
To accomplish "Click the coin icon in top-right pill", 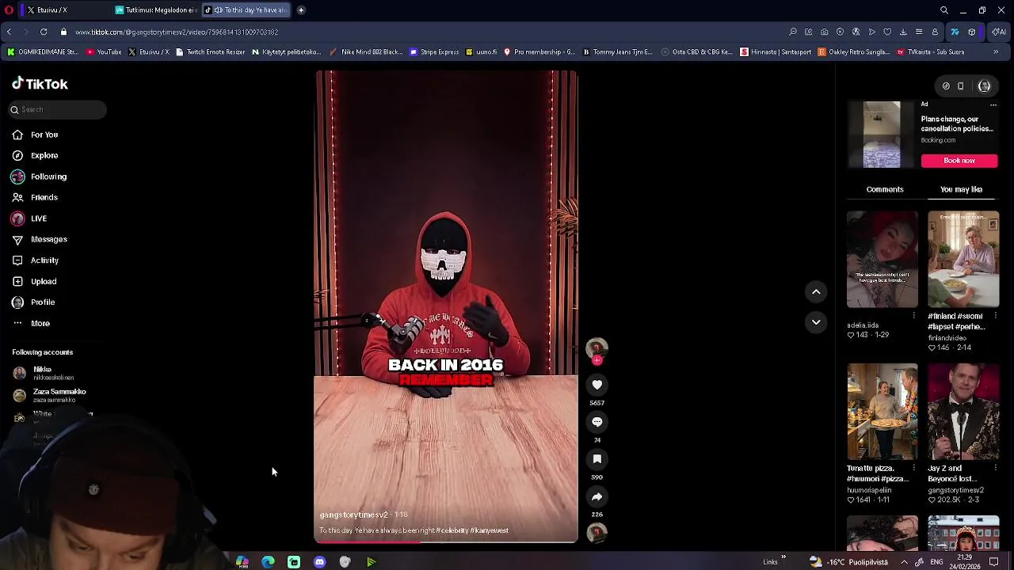I will (946, 86).
